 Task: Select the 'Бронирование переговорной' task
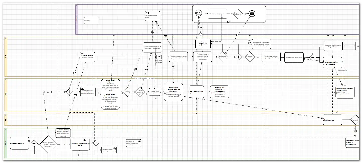tap(333, 120)
